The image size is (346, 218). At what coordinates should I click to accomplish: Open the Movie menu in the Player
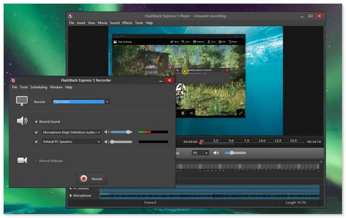103,23
